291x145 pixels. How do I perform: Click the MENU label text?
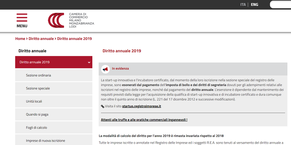click(x=22, y=26)
